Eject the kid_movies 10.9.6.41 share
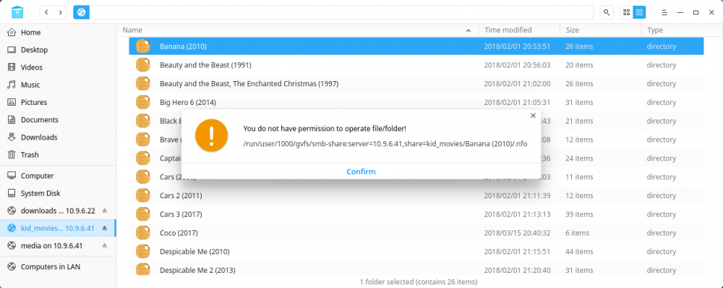Screen dimensions: 723x288 coord(105,229)
